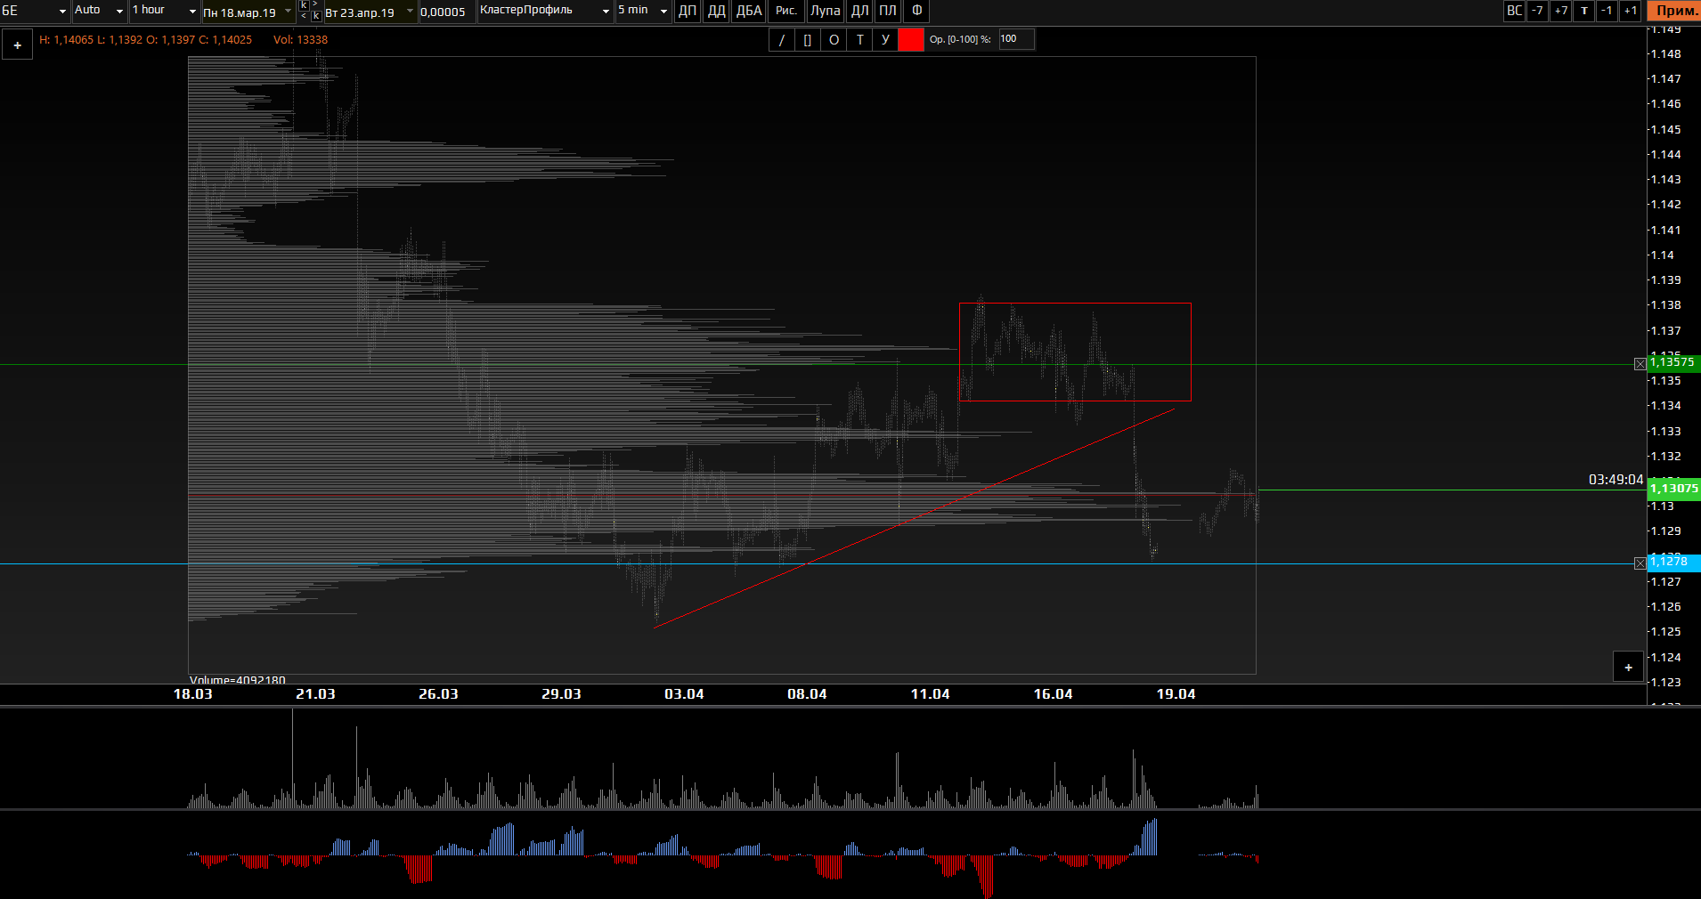Click the plus button at top-left of chart
The height and width of the screenshot is (899, 1701).
pyautogui.click(x=17, y=45)
